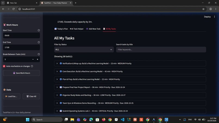
Task: Select the All My Tasks tab
Action: pos(109,29)
